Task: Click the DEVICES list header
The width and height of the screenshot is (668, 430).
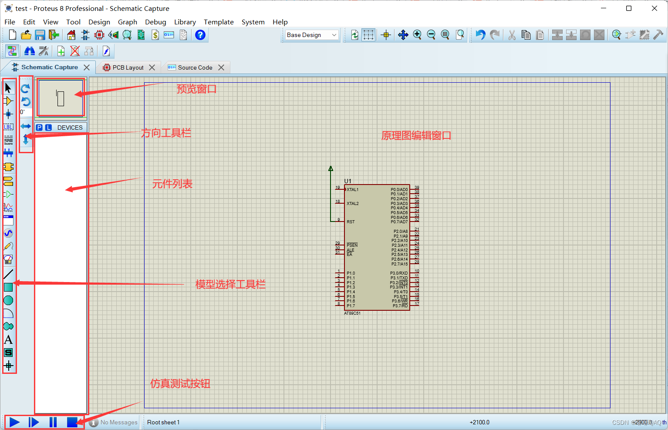Action: (70, 128)
